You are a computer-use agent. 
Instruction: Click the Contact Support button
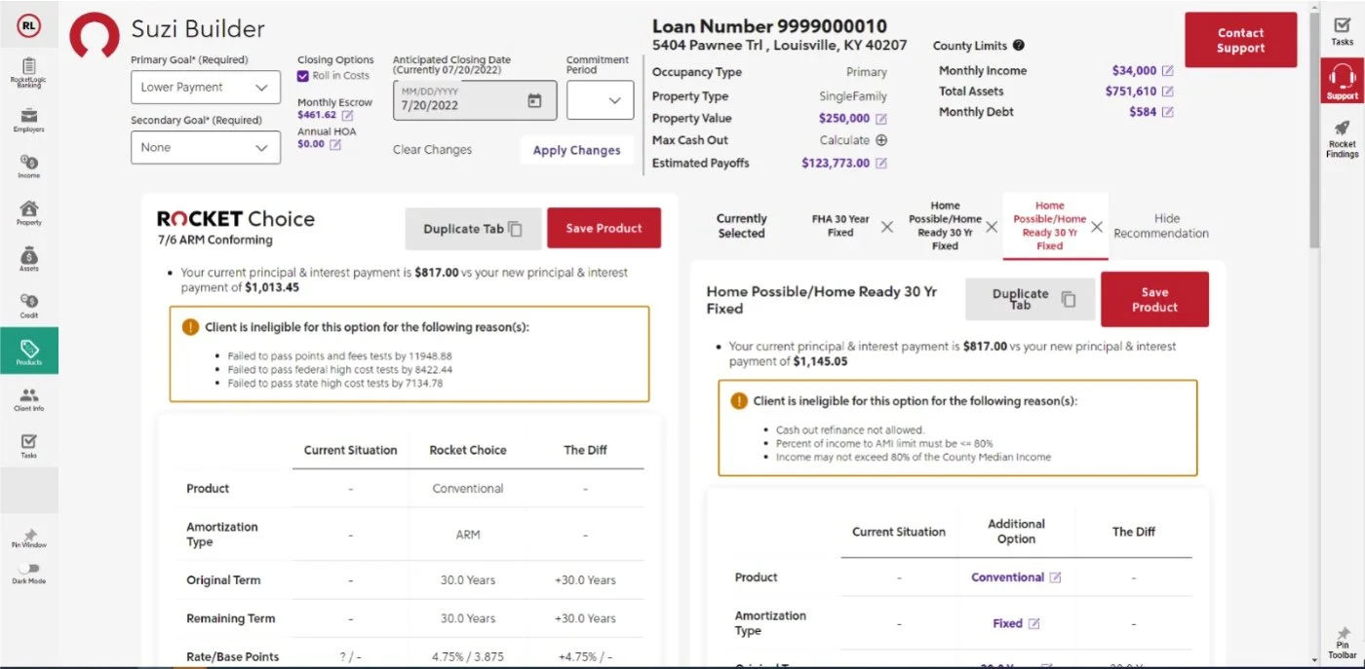point(1240,40)
